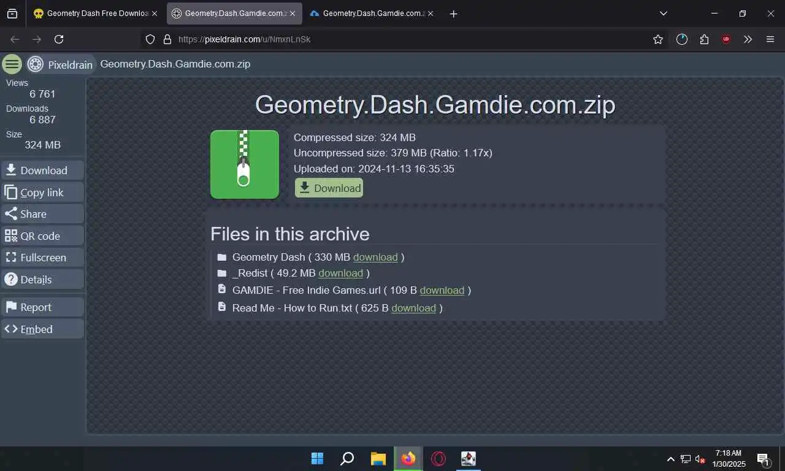Click the Downloads count 6 887
785x471 pixels.
[42, 120]
